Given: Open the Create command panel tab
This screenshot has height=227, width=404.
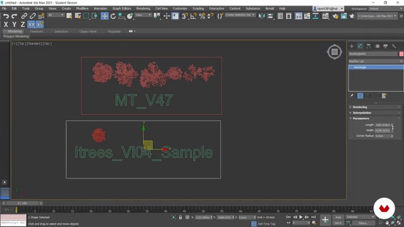Looking at the screenshot, I should click(x=352, y=46).
